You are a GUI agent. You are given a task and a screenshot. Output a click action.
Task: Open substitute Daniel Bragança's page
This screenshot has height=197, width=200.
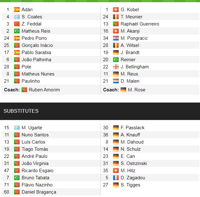[39, 192]
